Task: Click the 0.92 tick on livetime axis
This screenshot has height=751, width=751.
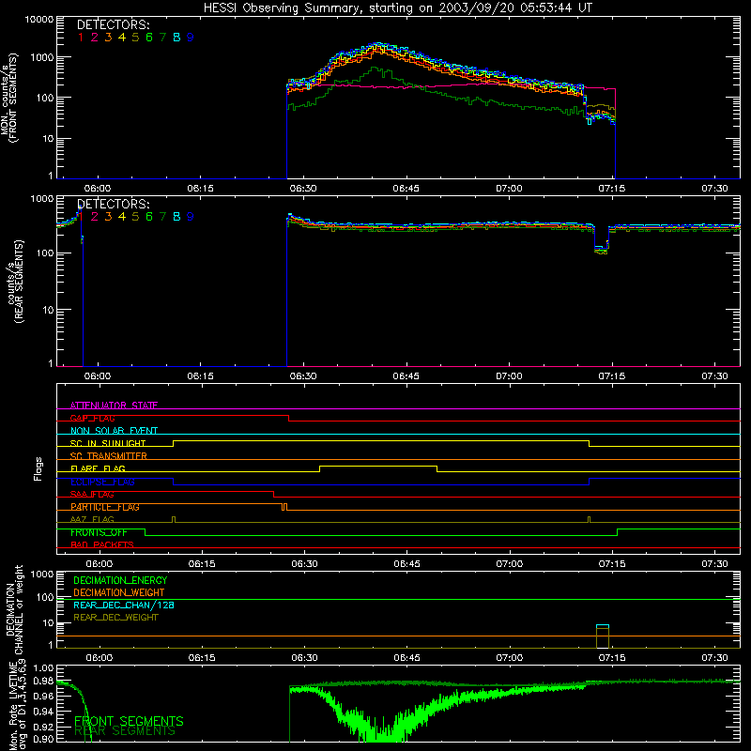Action: [44, 727]
